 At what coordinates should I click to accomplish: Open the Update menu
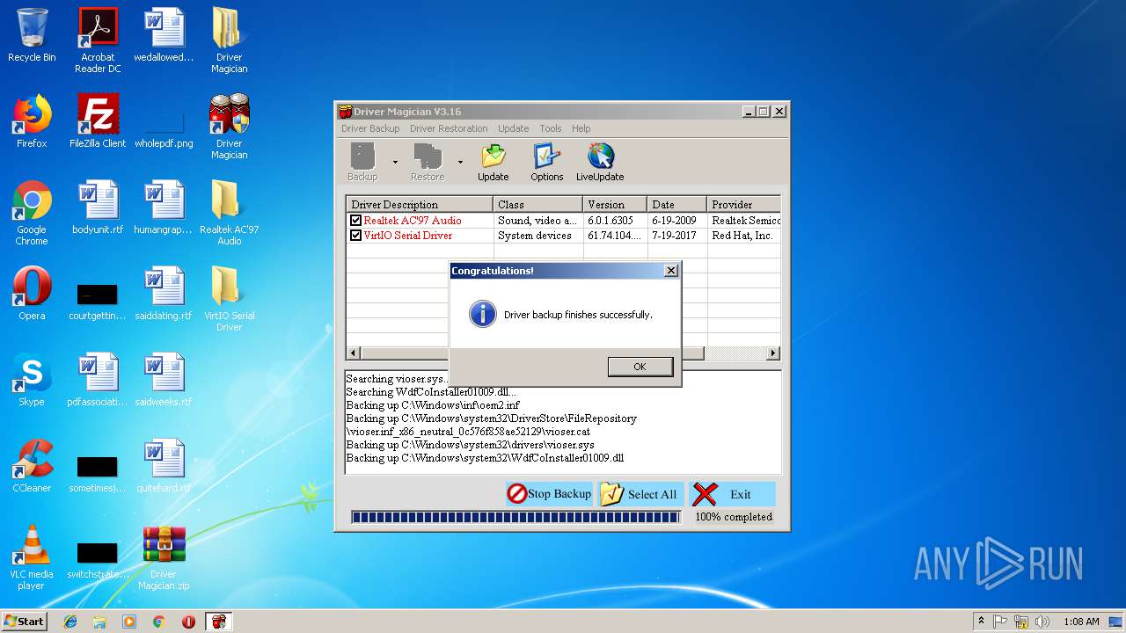tap(514, 128)
